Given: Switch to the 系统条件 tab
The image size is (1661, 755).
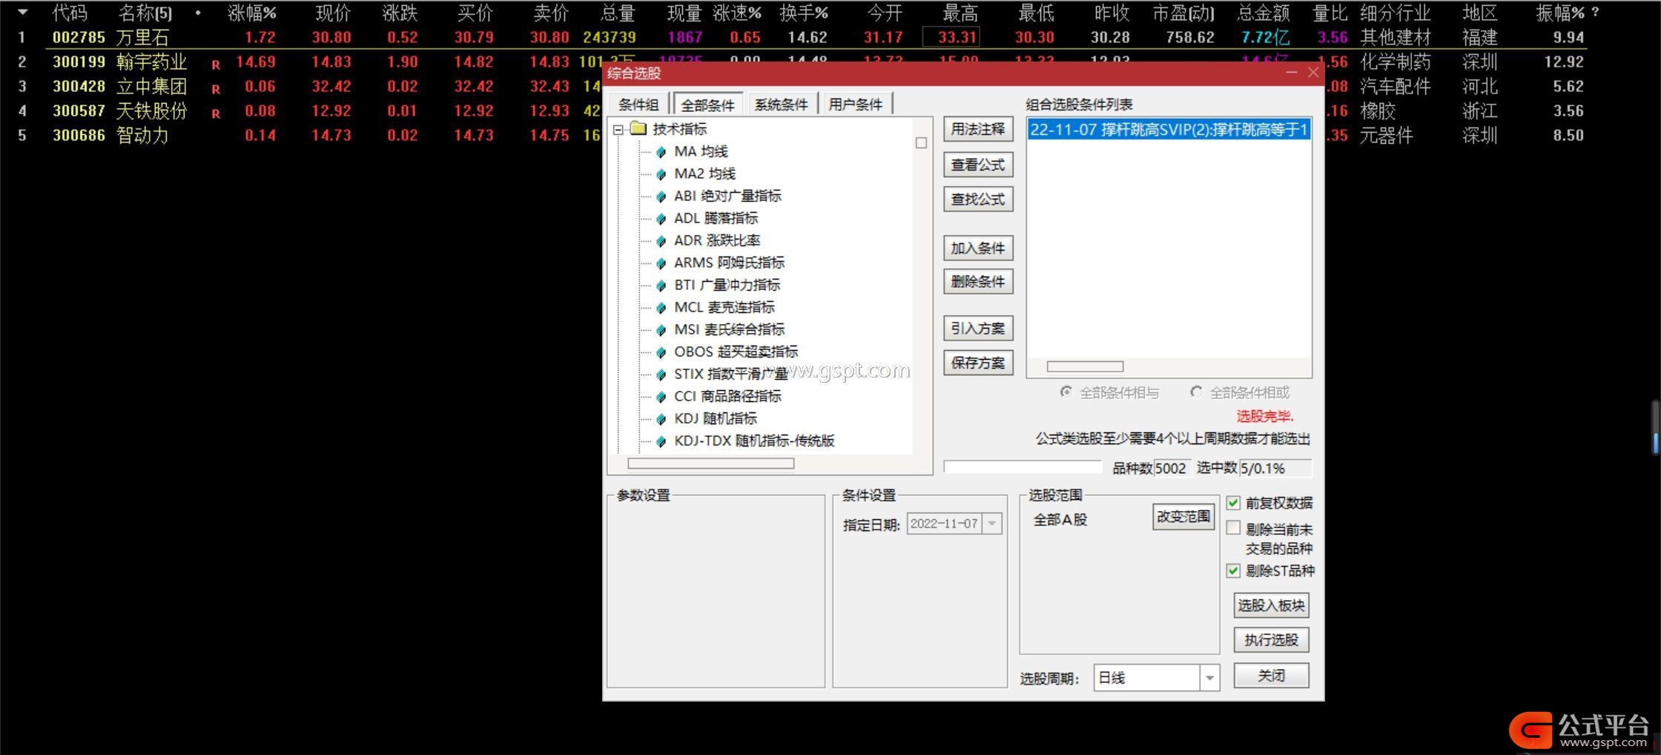Looking at the screenshot, I should [x=781, y=105].
